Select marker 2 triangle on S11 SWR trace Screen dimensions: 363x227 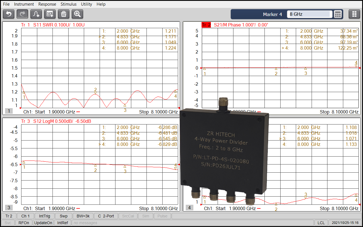95,93
